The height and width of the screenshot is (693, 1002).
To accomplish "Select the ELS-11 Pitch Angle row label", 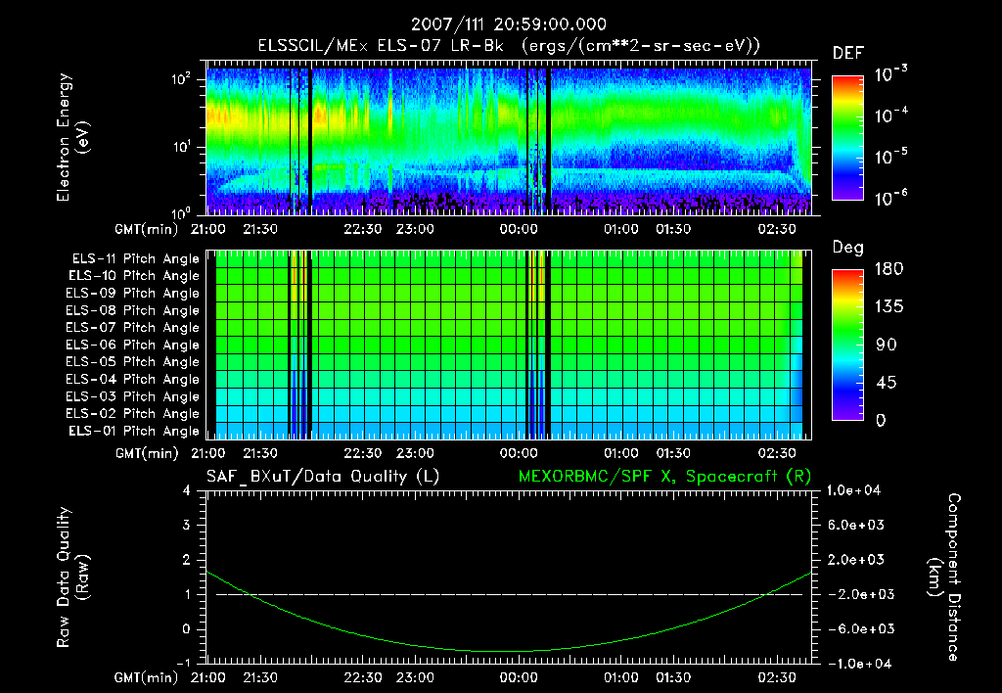I will pos(135,259).
